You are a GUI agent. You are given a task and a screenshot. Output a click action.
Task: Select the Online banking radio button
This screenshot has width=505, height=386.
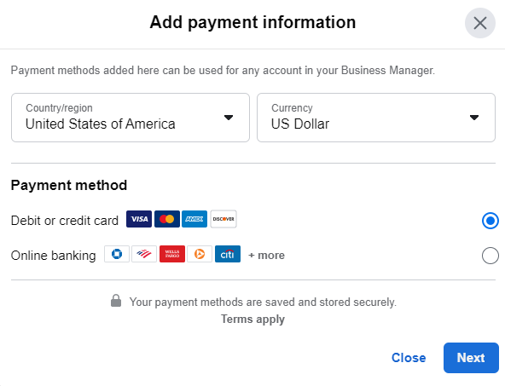click(490, 256)
